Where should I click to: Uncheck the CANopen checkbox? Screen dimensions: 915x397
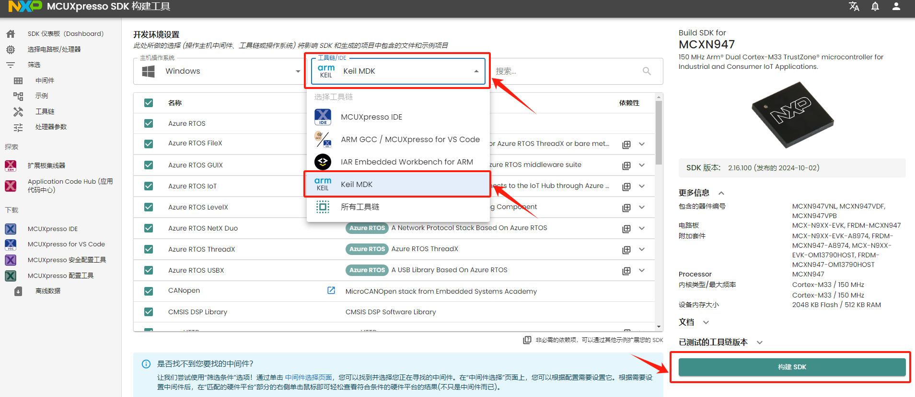149,291
